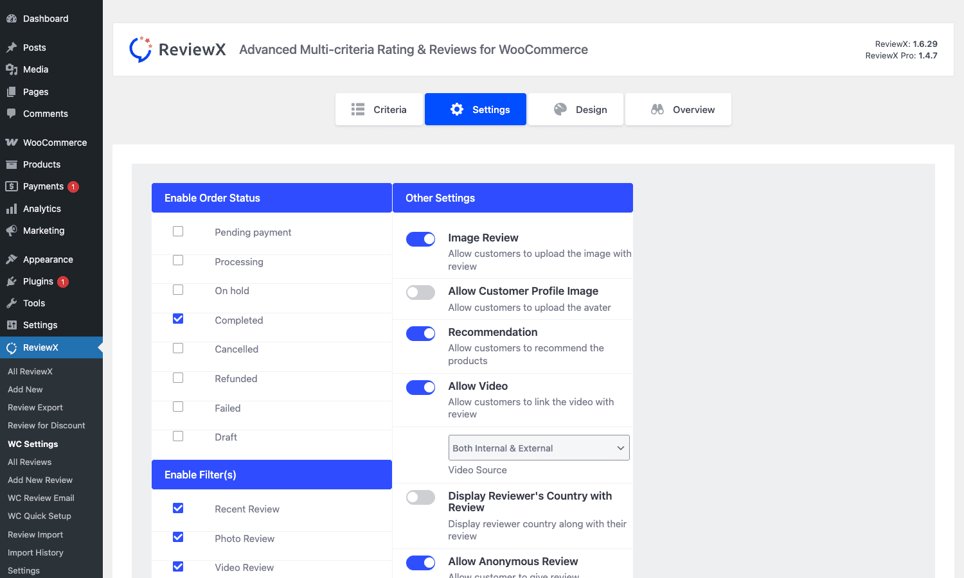The image size is (964, 578).
Task: Enable Display Reviewer's Country toggle
Action: pos(421,497)
